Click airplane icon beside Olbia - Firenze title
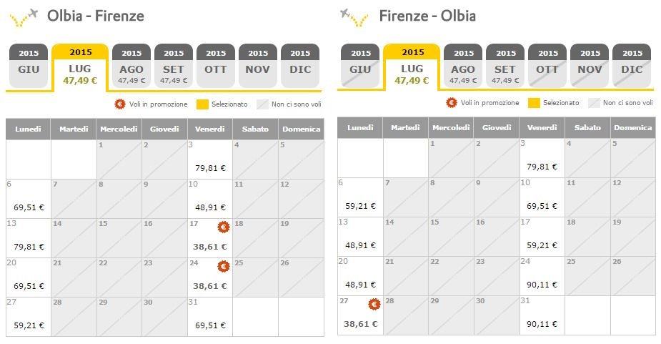The height and width of the screenshot is (344, 661). point(24,18)
